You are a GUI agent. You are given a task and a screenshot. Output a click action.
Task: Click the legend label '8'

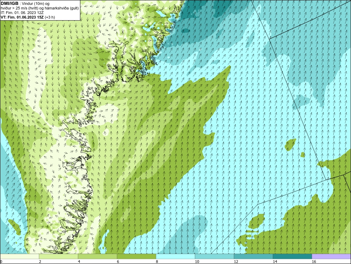[157, 262]
